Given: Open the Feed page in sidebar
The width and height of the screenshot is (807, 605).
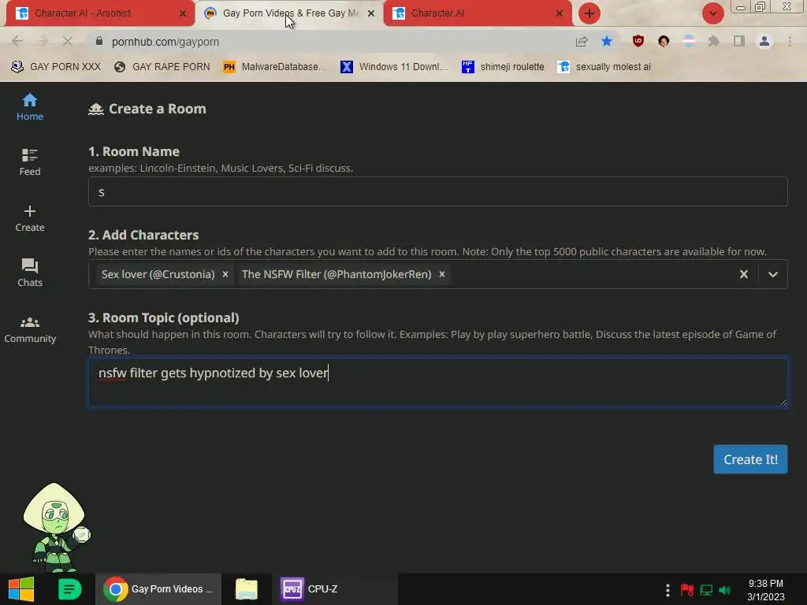Looking at the screenshot, I should [x=30, y=162].
